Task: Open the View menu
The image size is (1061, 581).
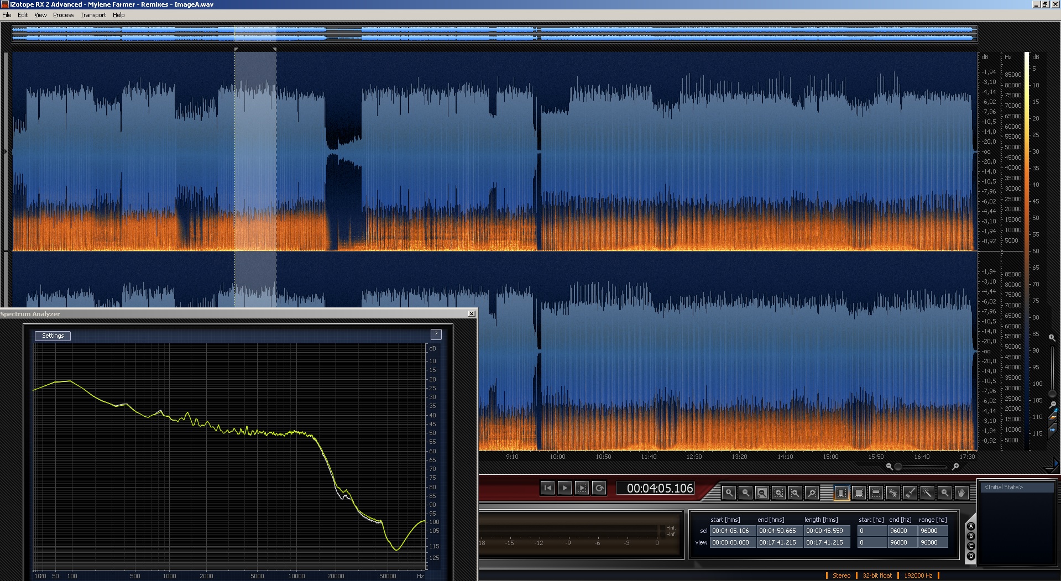Action: coord(40,15)
